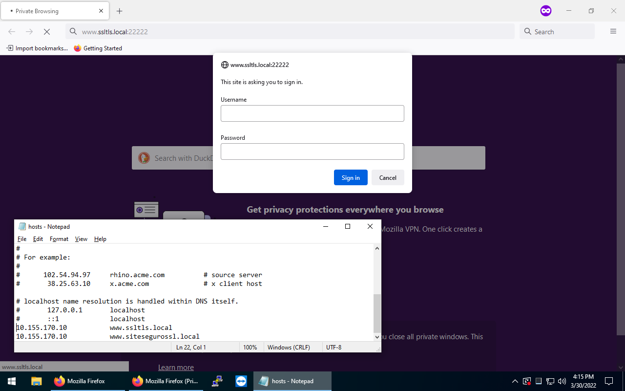Click the stop loading X button
Viewport: 625px width, 391px height.
pos(47,32)
